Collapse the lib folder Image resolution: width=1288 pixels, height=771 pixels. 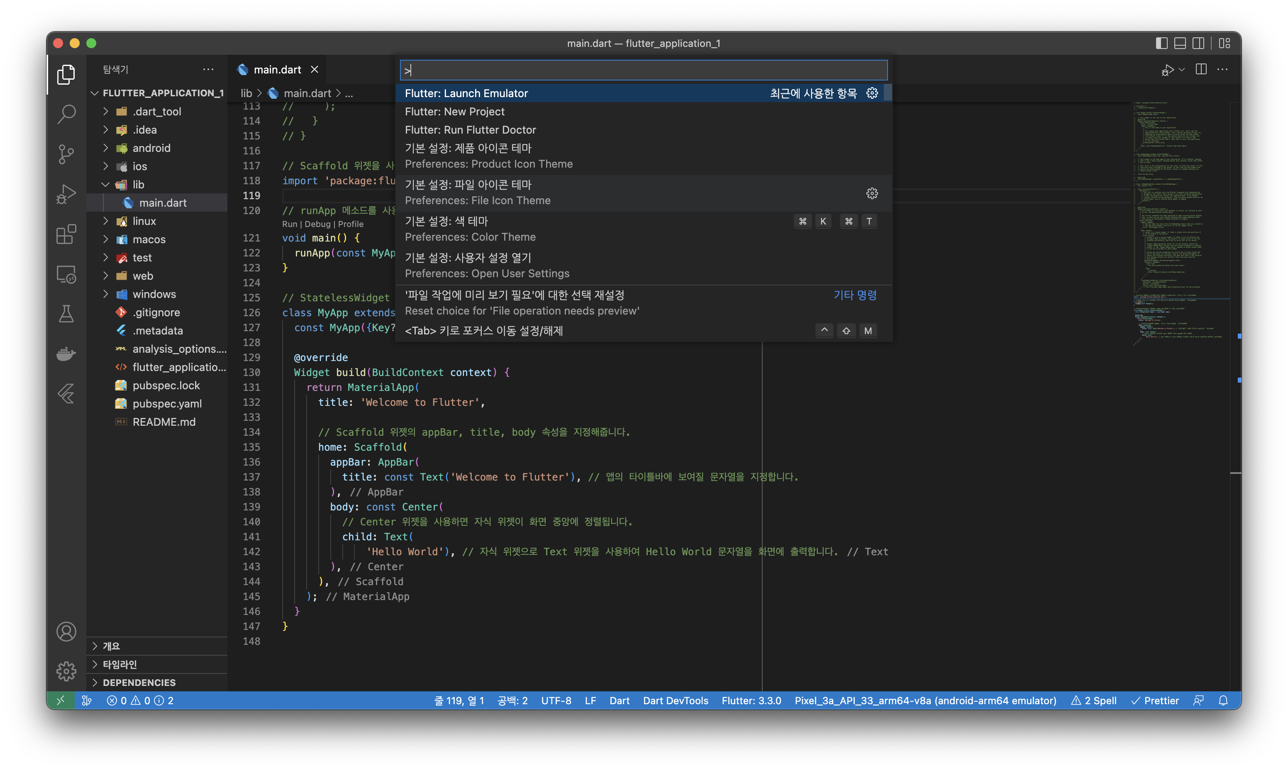(138, 184)
